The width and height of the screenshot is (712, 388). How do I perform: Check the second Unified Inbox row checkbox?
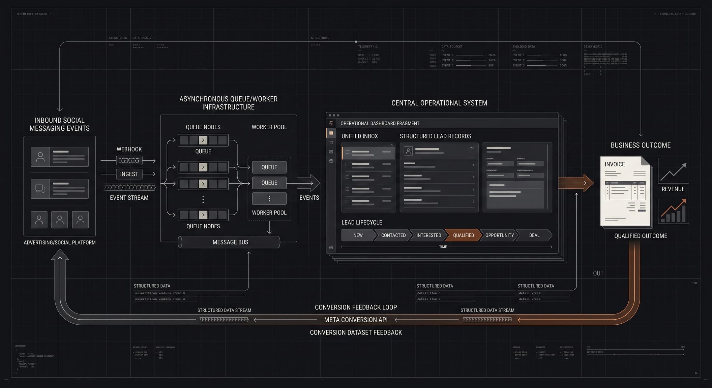point(347,164)
